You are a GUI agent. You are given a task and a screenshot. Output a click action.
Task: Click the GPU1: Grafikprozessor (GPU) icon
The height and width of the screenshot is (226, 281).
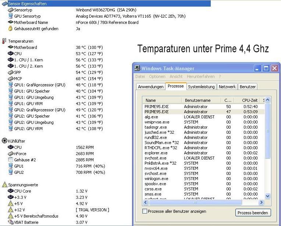tap(11, 85)
